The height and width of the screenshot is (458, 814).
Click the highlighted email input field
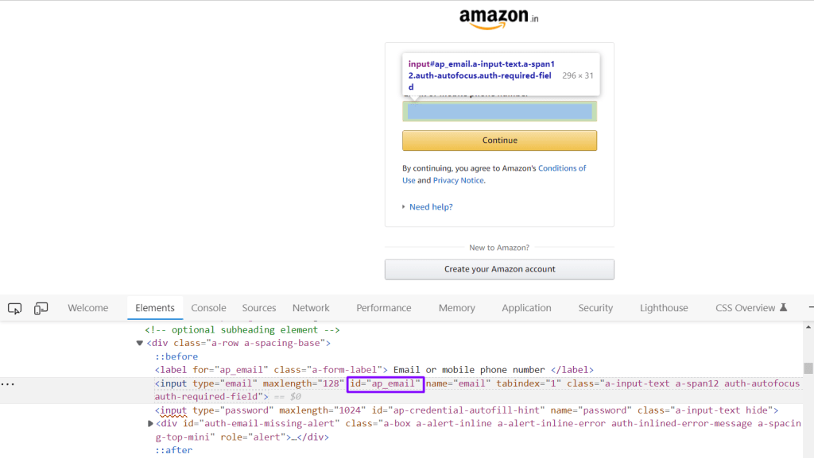[x=499, y=111]
